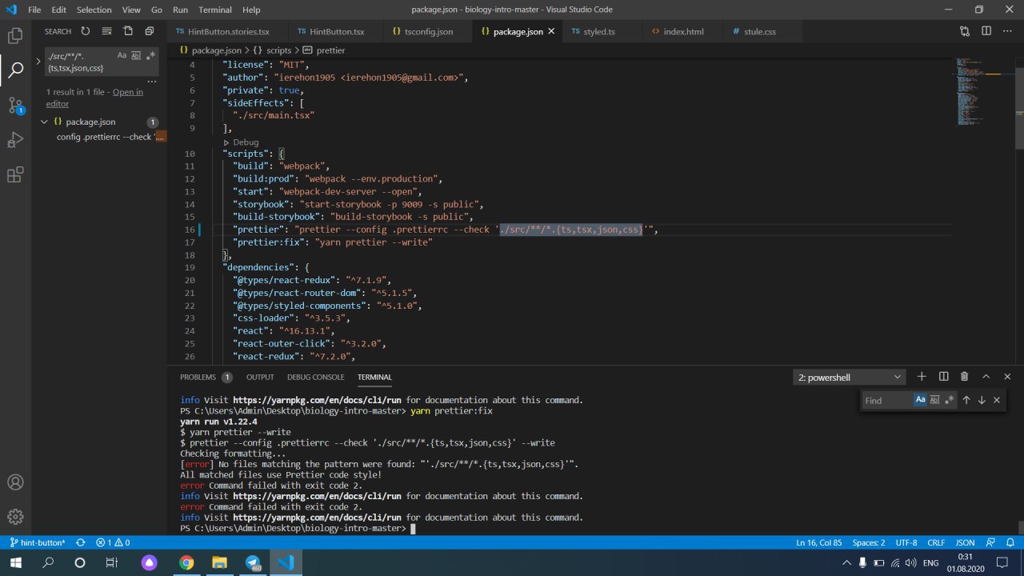Viewport: 1024px width, 576px height.
Task: Toggle Use Regular Expression in sidebar search
Action: point(150,56)
